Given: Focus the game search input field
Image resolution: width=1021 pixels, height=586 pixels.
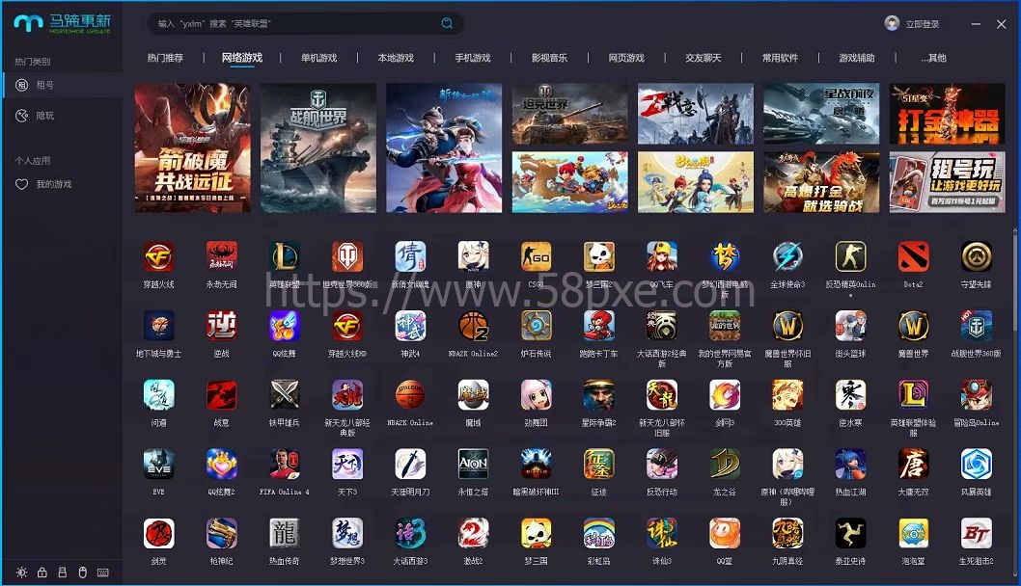Looking at the screenshot, I should pyautogui.click(x=305, y=23).
